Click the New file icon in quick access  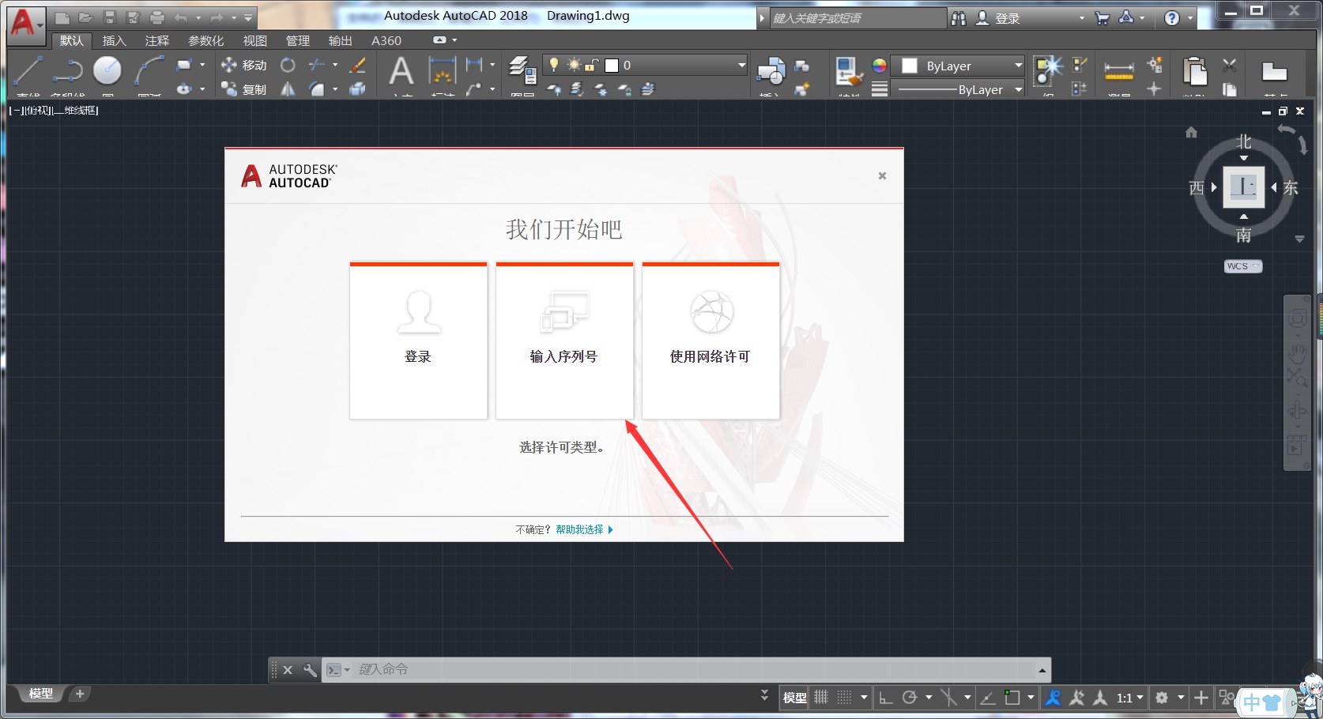point(62,17)
